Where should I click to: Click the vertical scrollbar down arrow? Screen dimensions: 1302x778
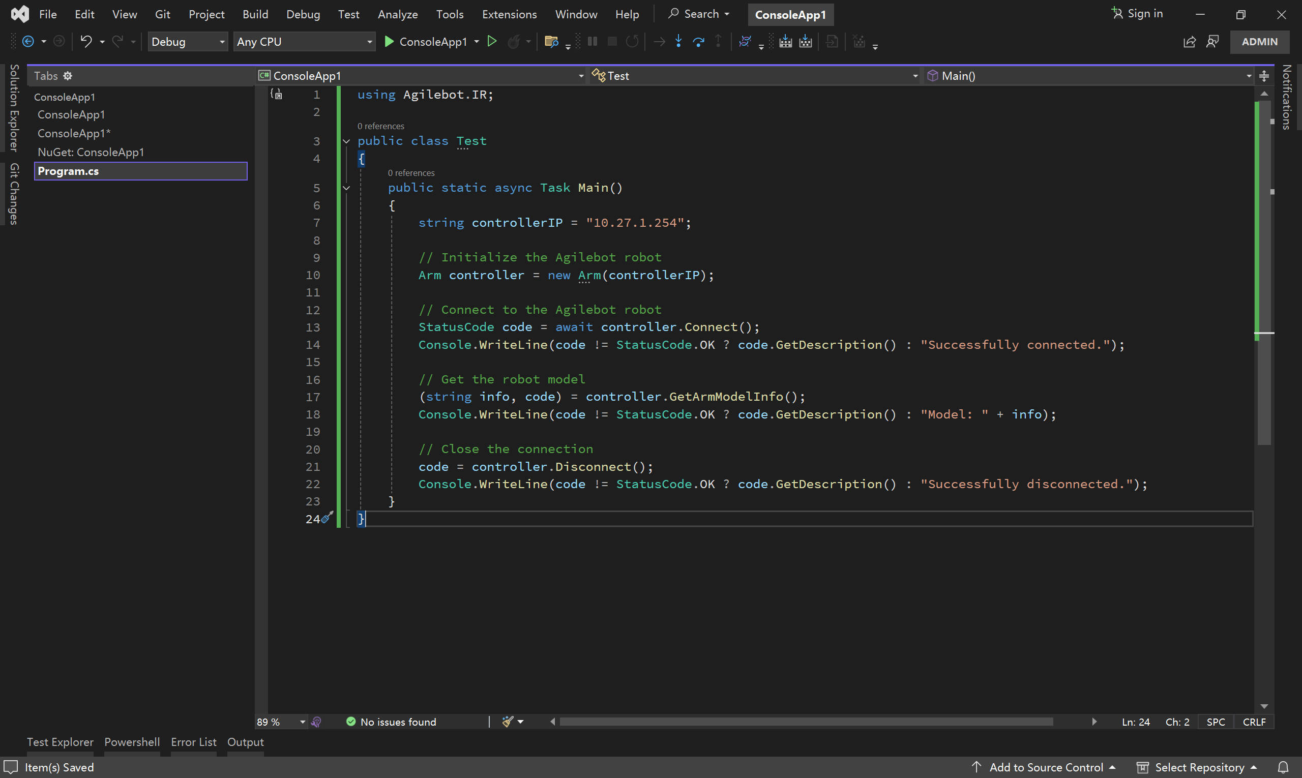coord(1264,706)
